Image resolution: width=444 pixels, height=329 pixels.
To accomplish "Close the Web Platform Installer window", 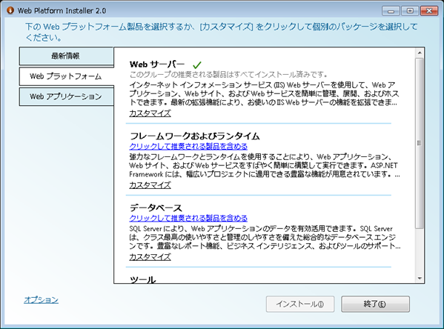I will point(429,11).
